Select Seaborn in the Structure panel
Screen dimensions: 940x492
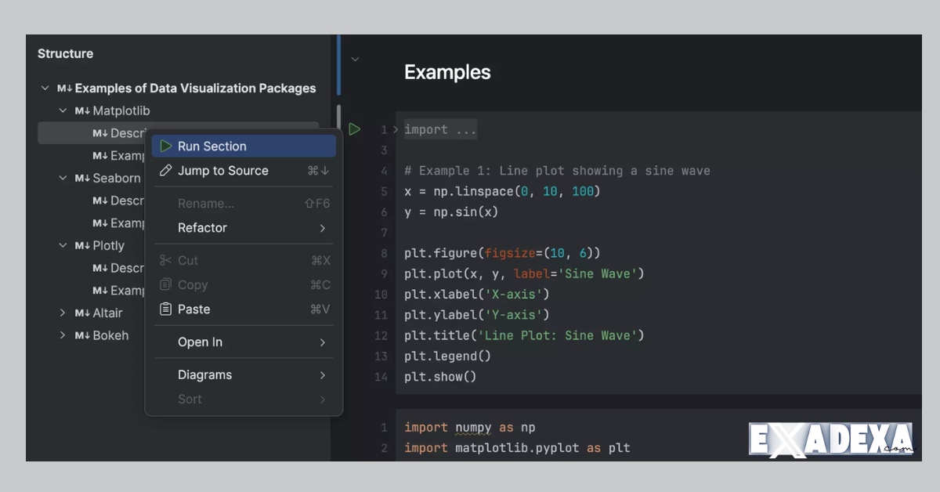(114, 178)
